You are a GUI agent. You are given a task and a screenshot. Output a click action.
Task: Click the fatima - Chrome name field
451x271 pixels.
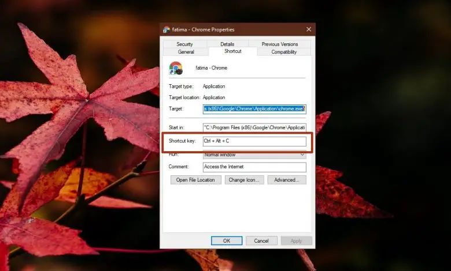[x=212, y=68]
